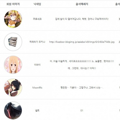
Task: Select the MoonIRIs nickname
Action: click(37, 88)
